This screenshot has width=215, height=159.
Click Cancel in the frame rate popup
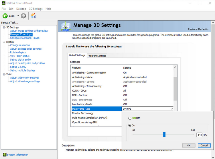point(204,146)
